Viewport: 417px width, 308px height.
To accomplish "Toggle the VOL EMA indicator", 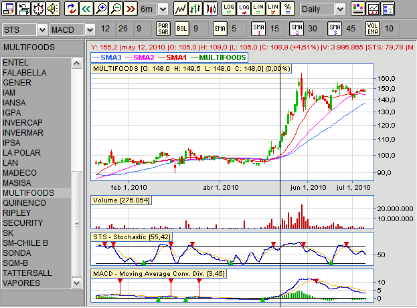I will (373, 29).
